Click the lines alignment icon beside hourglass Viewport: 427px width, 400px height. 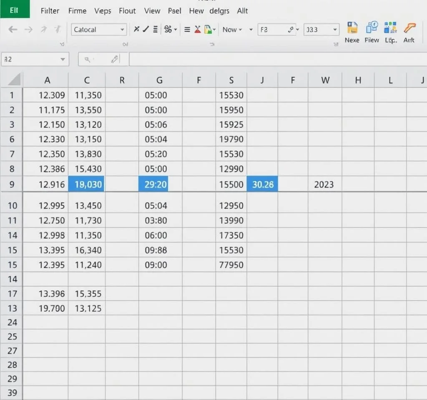[x=187, y=30]
